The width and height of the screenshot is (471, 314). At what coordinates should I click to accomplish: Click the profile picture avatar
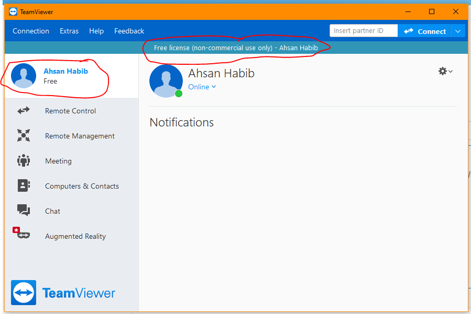(166, 80)
